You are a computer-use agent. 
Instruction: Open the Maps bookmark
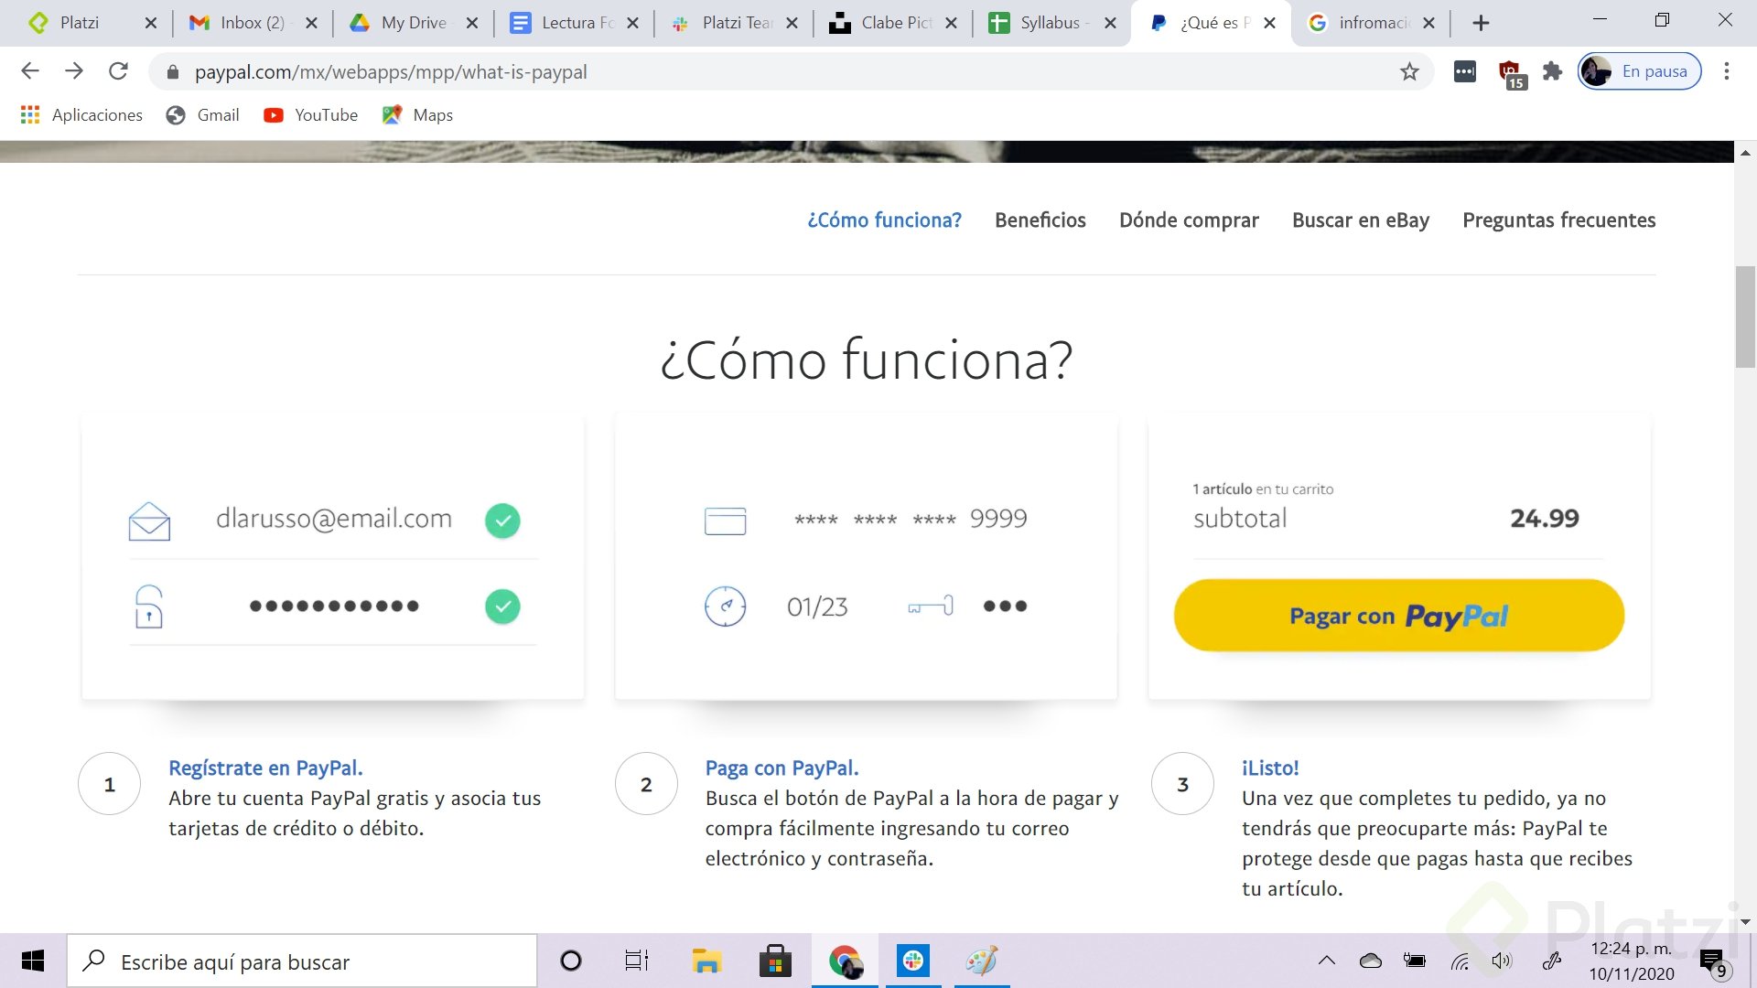tap(418, 115)
